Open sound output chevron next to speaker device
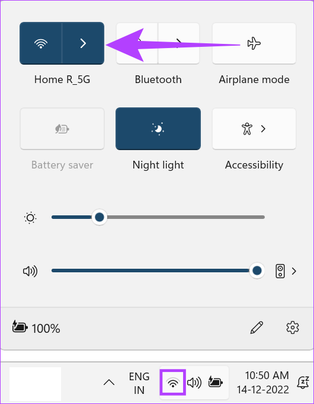 click(x=294, y=271)
